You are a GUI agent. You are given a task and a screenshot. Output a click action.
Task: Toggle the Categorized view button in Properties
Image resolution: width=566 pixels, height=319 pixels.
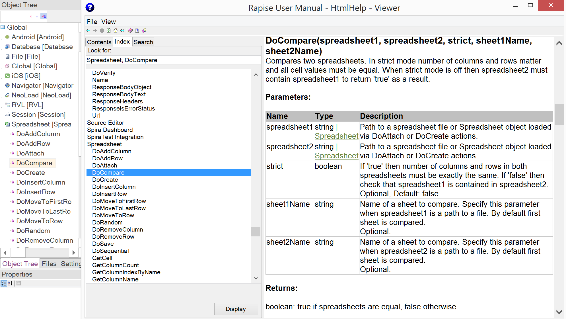coord(4,283)
